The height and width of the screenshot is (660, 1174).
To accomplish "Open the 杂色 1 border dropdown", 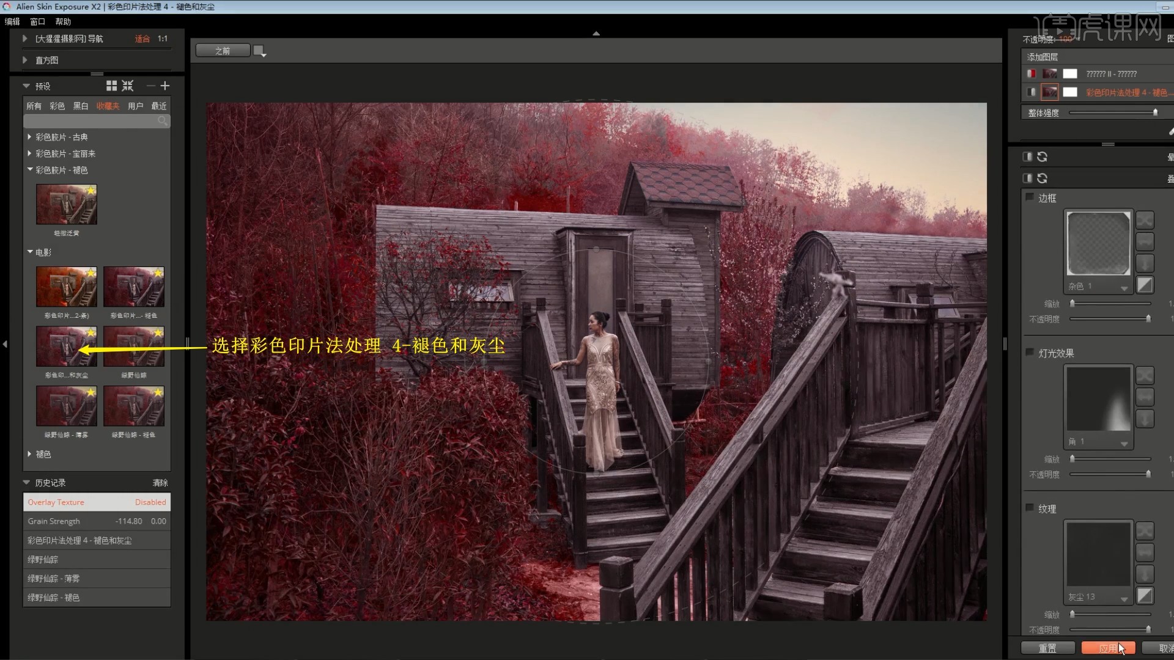I will click(1124, 288).
